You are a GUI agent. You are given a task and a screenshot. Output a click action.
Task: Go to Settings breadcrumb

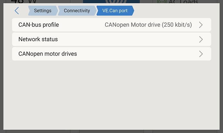[42, 11]
